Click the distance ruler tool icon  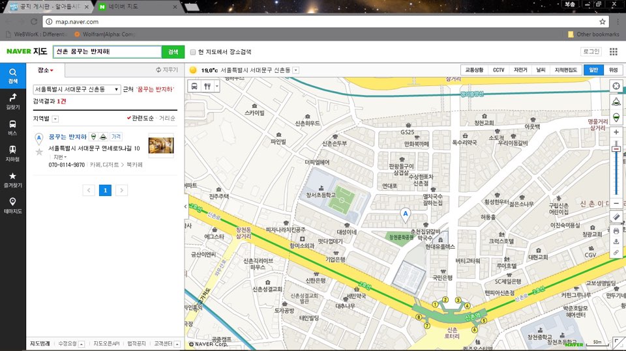click(x=616, y=217)
